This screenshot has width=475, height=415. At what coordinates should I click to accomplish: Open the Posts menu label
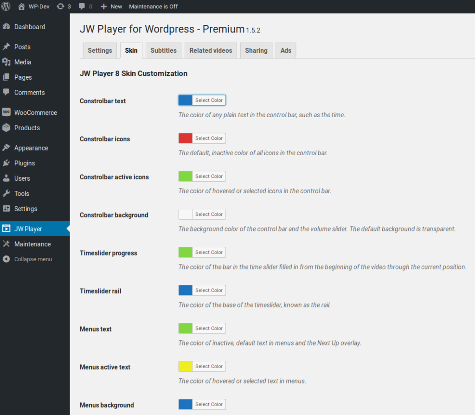[22, 47]
